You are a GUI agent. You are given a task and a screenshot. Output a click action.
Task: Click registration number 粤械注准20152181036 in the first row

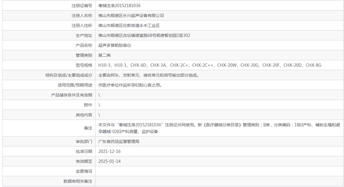(119, 6)
